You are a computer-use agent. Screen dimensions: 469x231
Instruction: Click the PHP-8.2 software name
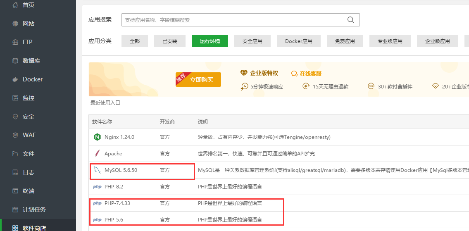pos(114,187)
